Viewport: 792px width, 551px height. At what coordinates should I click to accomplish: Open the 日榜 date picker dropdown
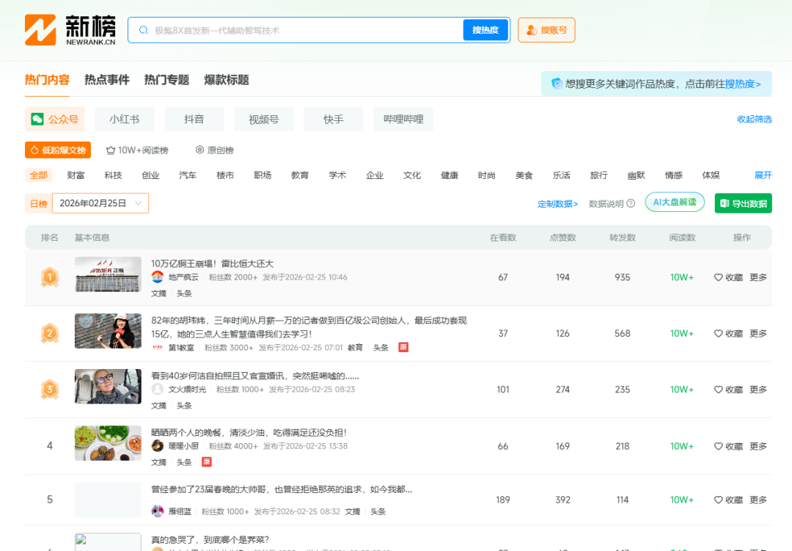pyautogui.click(x=100, y=203)
